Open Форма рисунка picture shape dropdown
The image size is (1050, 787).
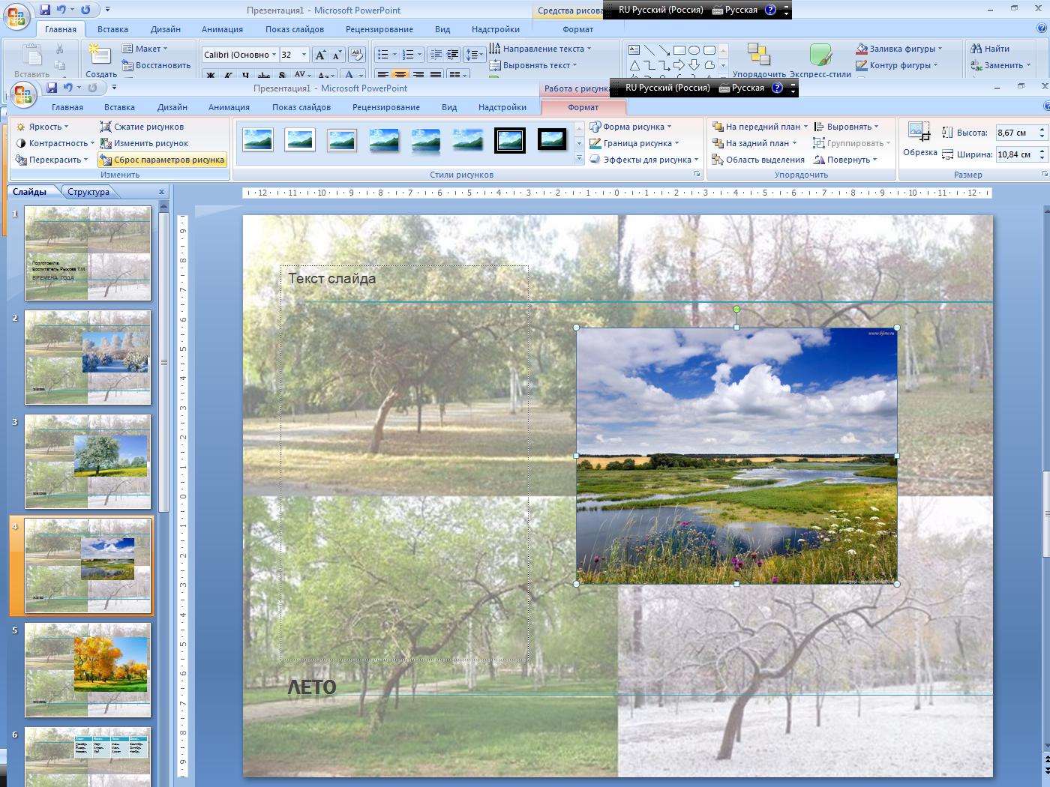point(631,127)
